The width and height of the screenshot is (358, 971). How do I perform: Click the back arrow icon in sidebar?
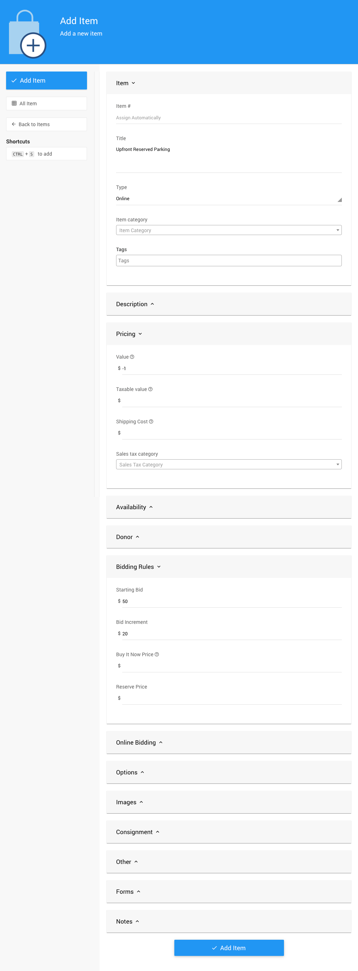[x=14, y=124]
